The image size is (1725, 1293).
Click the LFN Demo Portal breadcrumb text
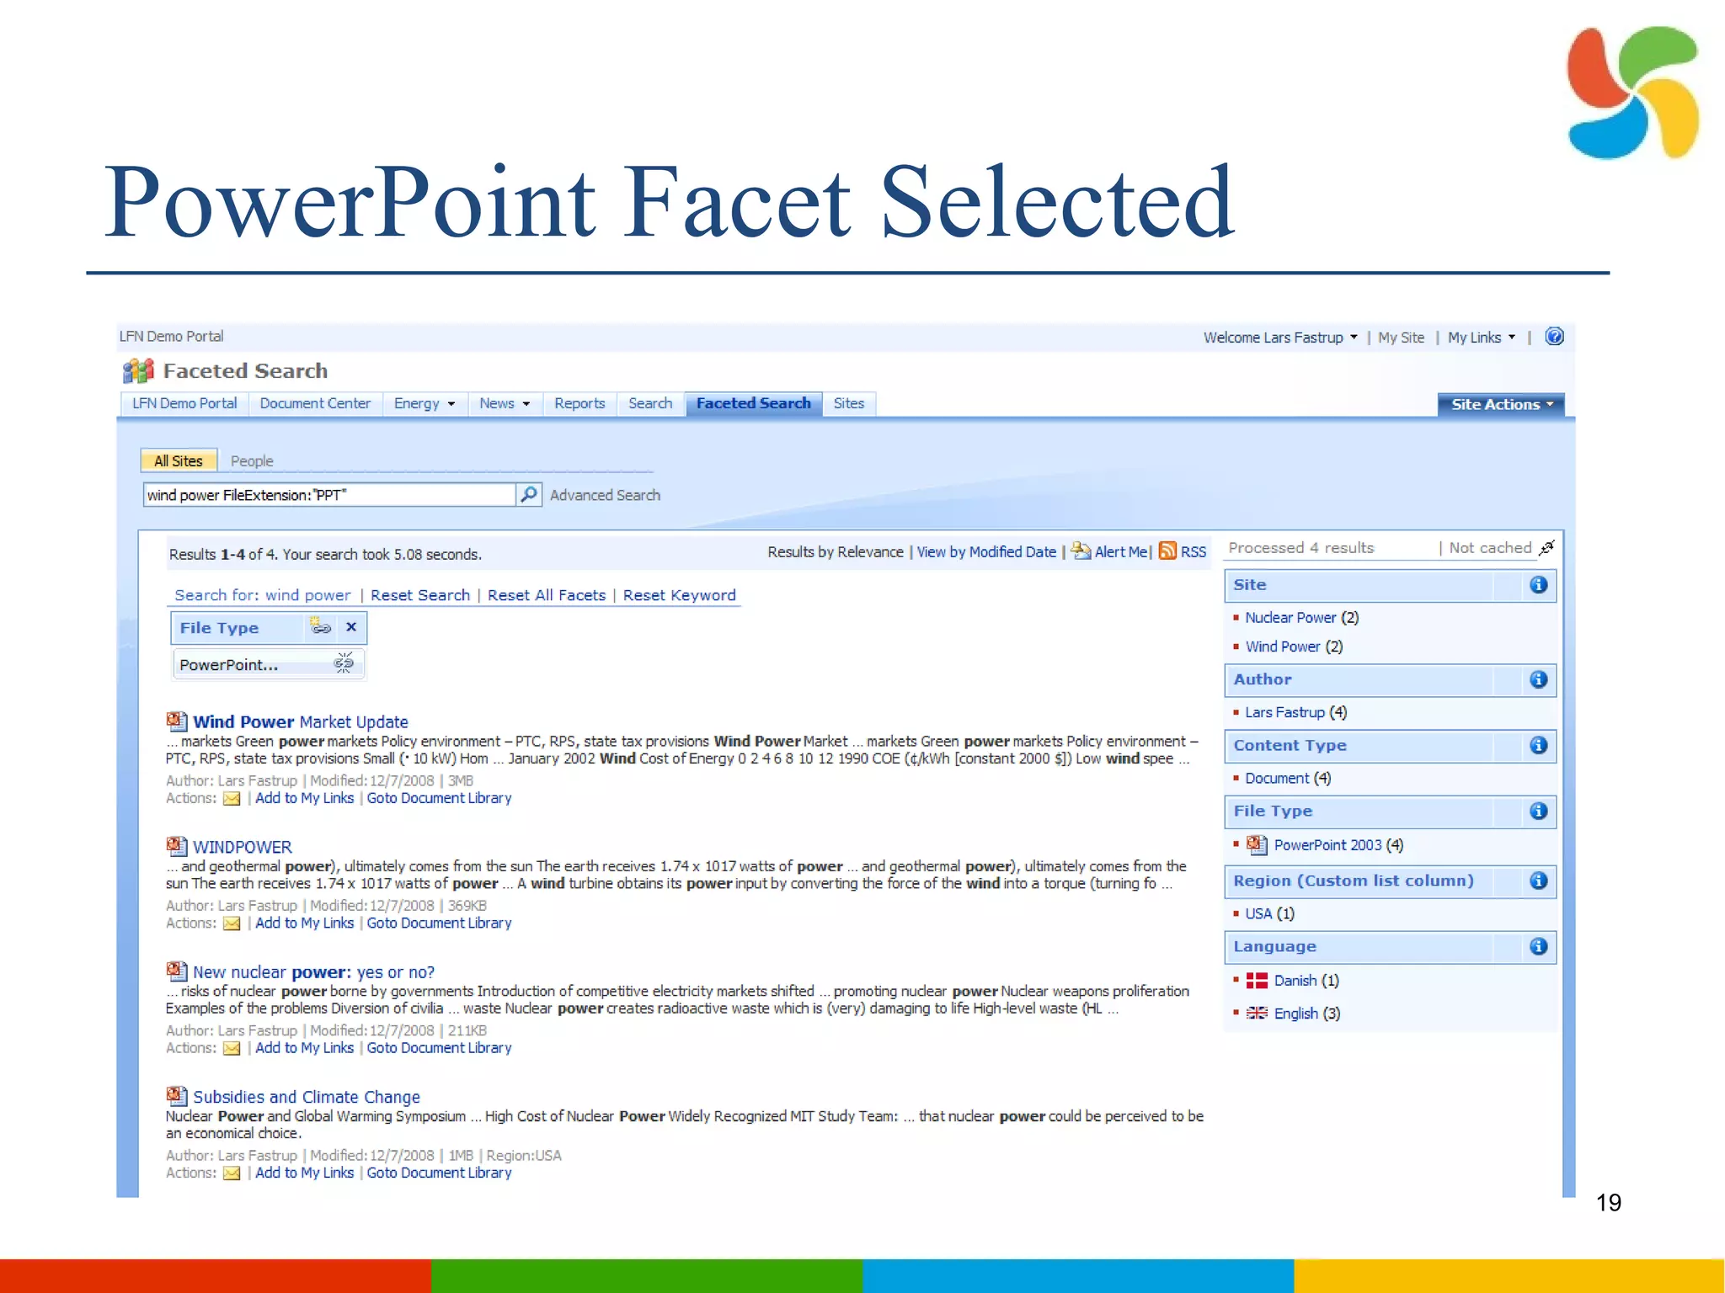(x=171, y=337)
